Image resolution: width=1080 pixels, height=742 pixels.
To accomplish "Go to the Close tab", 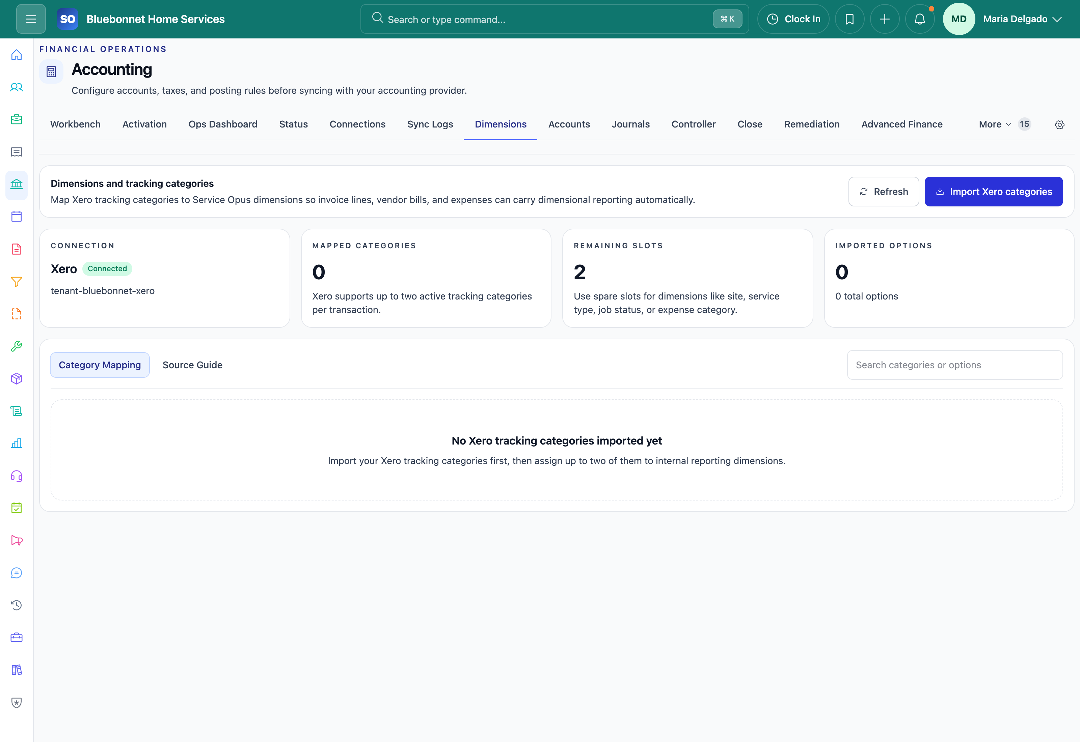I will coord(750,124).
